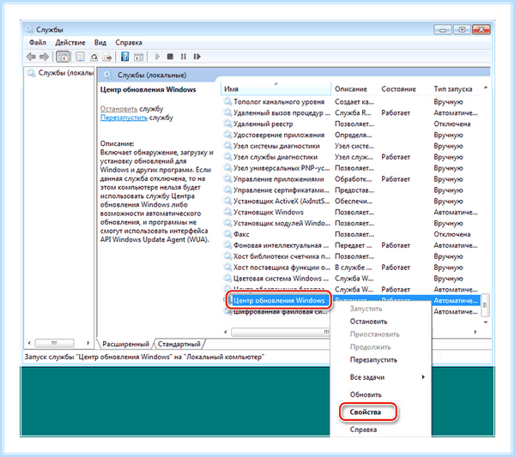Click the Back arrow in the toolbar
This screenshot has height=457, width=515.
31,57
